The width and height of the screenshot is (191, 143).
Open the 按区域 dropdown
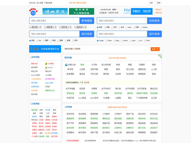(50, 27)
